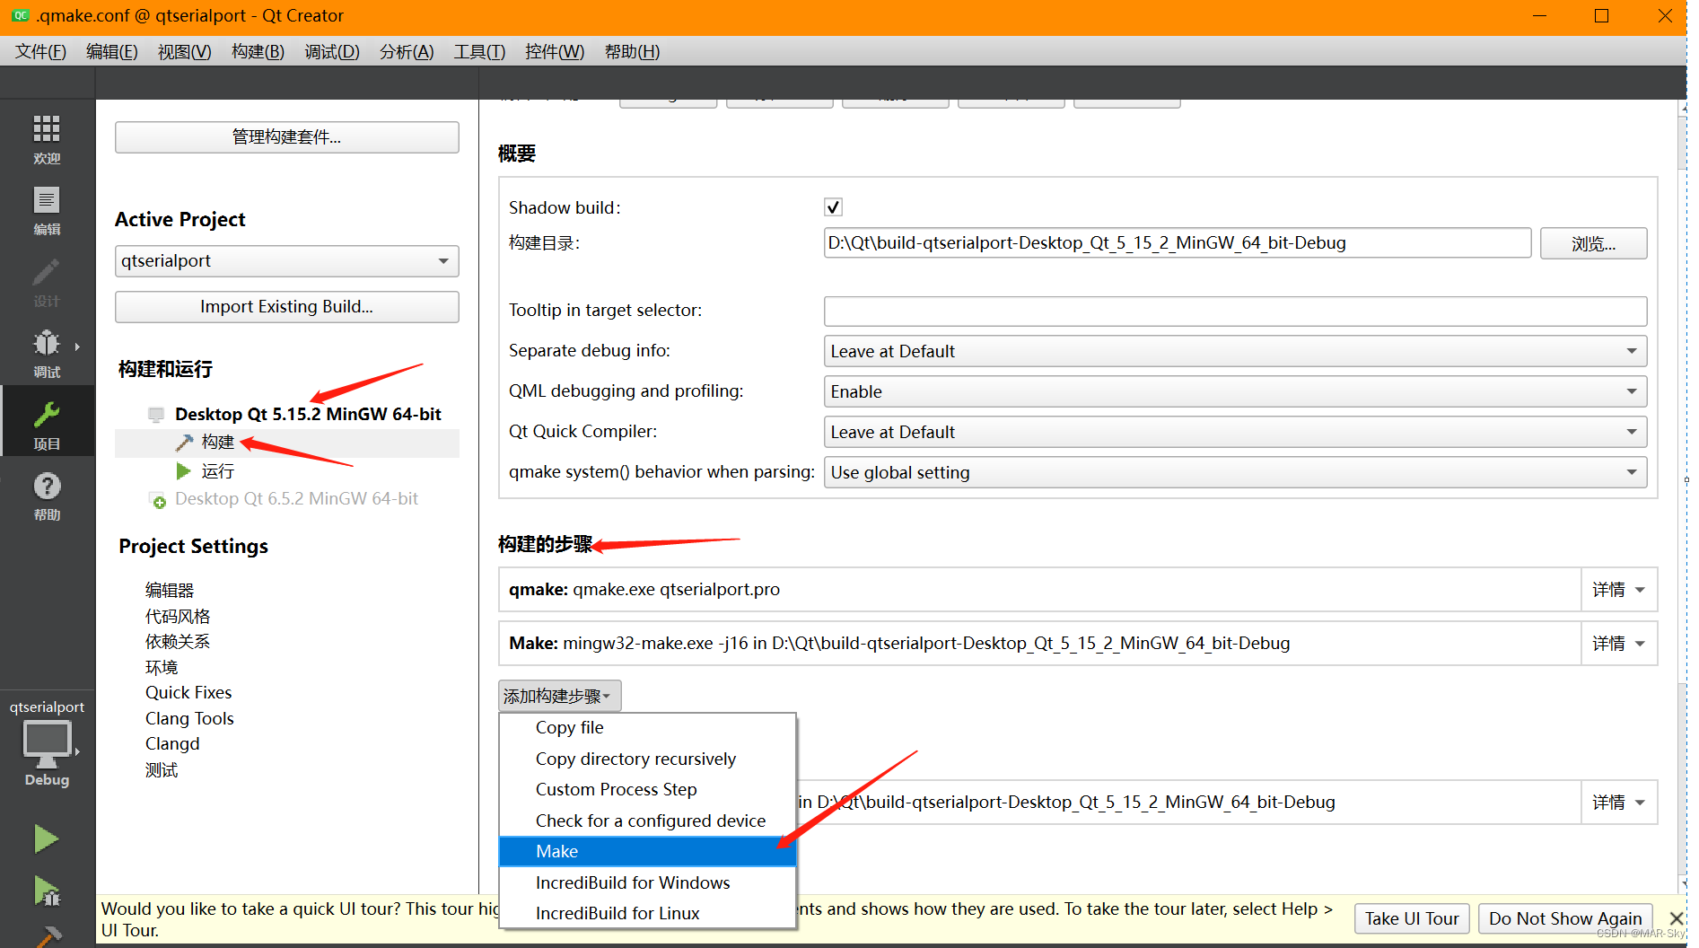Select the 构建 build settings item

click(x=218, y=442)
